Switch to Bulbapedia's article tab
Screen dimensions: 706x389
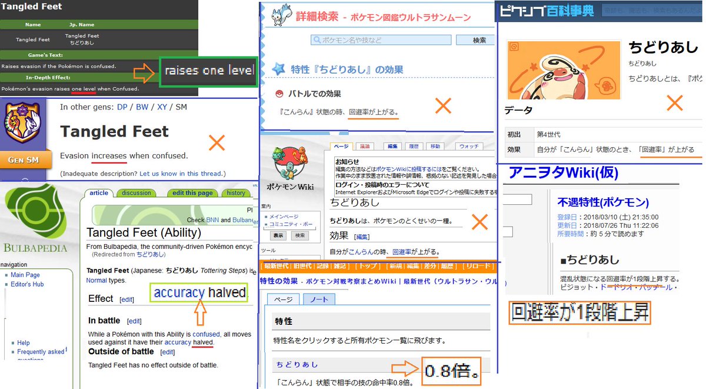tap(99, 193)
